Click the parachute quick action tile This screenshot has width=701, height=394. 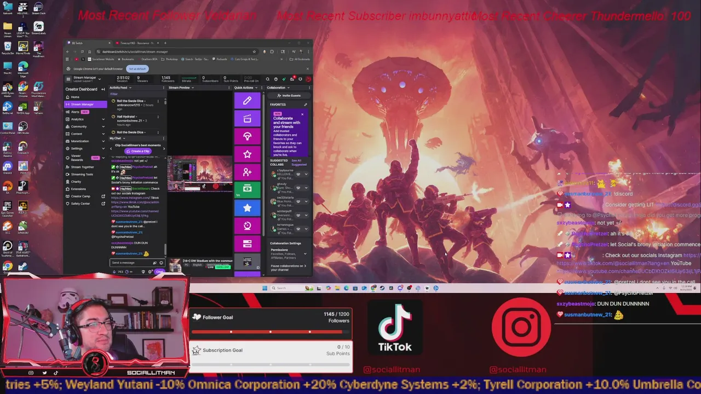point(247,136)
